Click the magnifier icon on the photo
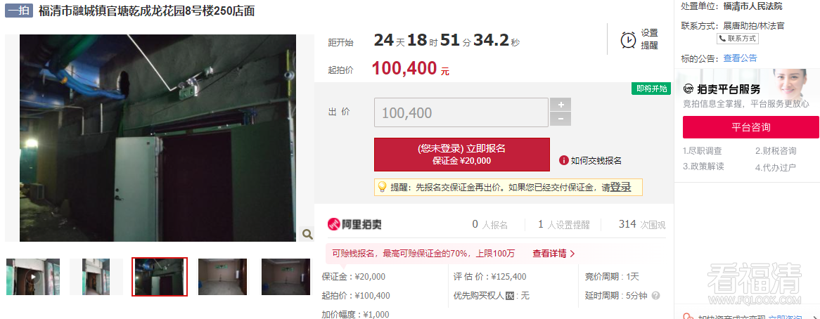 (x=308, y=234)
